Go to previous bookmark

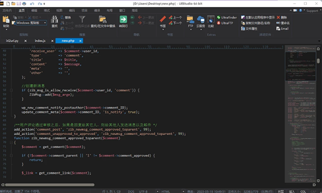point(175,18)
